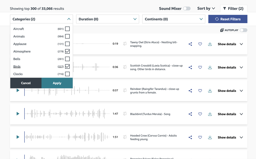Open the Duration filter dropdown

[107, 19]
